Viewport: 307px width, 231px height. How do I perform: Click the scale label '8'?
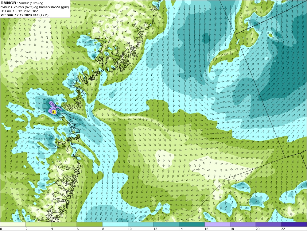(x=103, y=229)
